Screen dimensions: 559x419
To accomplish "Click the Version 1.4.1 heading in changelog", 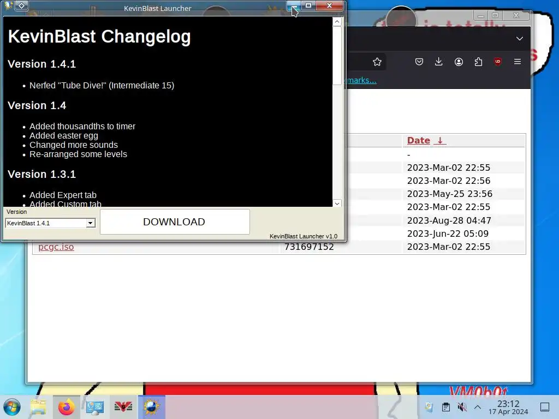I will [x=41, y=64].
